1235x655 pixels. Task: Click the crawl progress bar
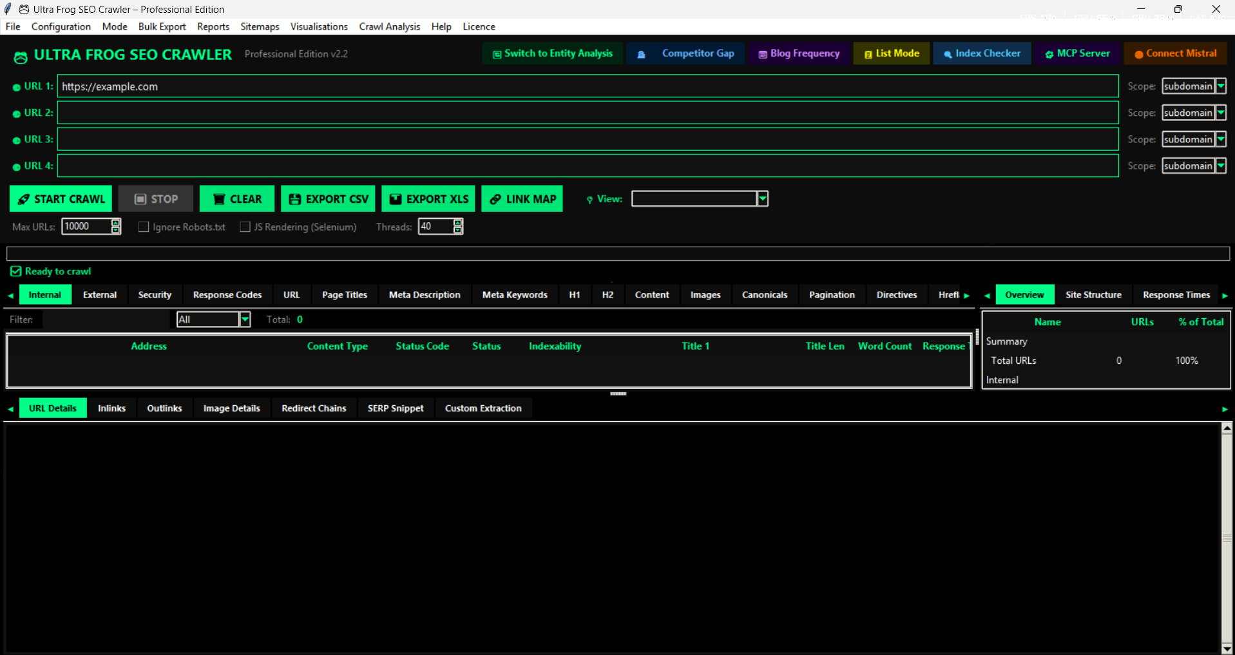pos(618,254)
